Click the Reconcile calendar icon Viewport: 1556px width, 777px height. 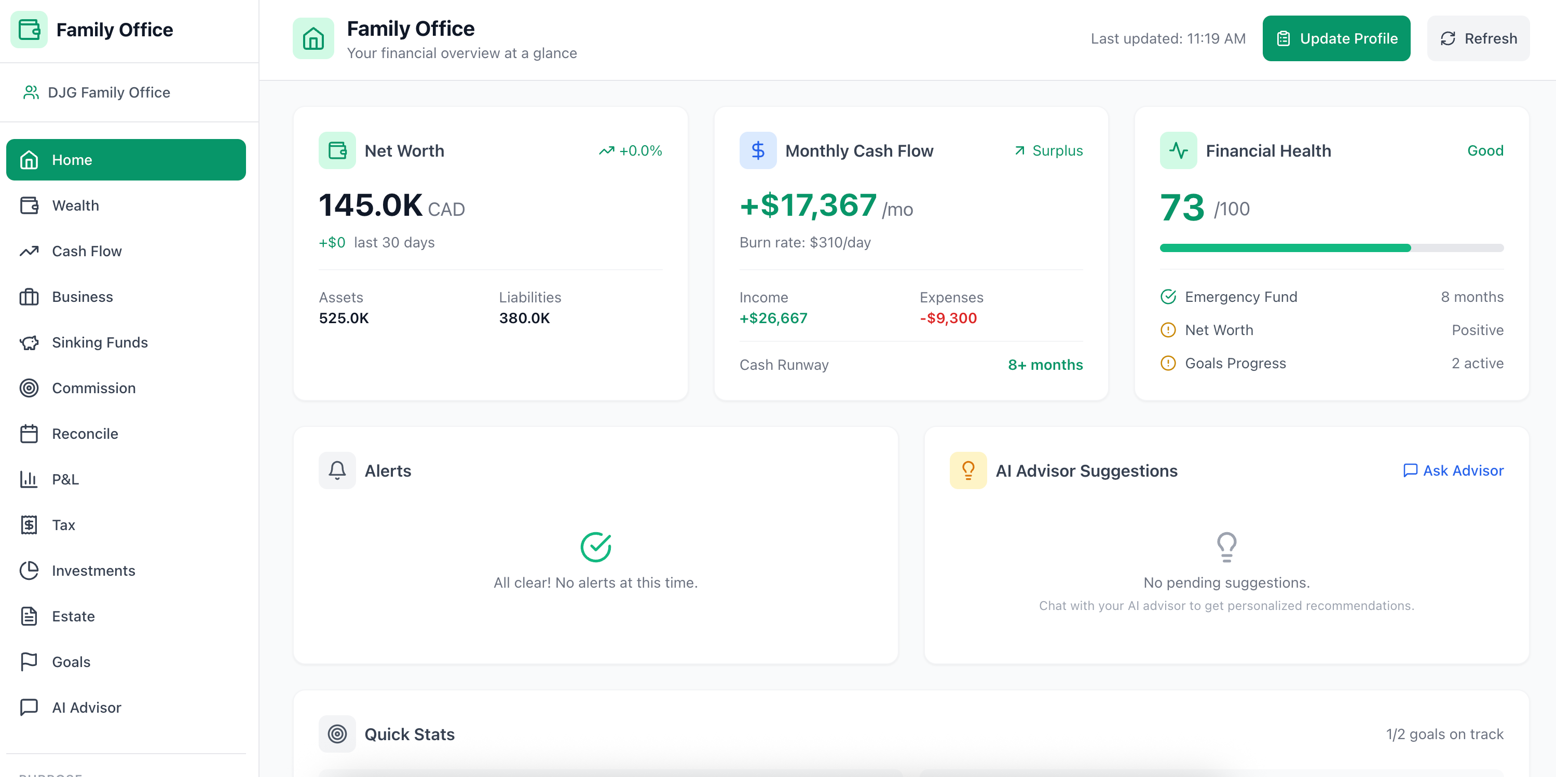29,434
